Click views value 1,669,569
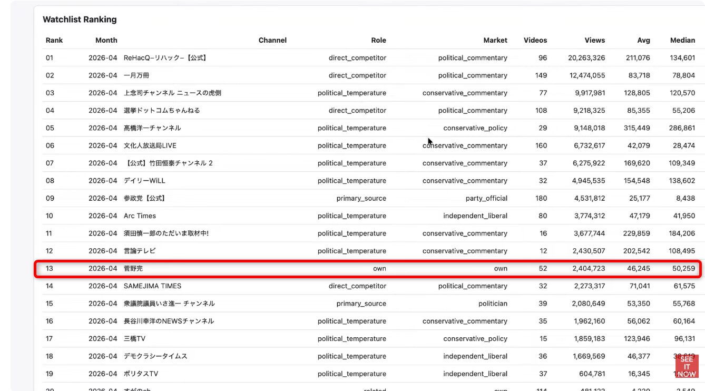705x391 pixels. coord(589,356)
